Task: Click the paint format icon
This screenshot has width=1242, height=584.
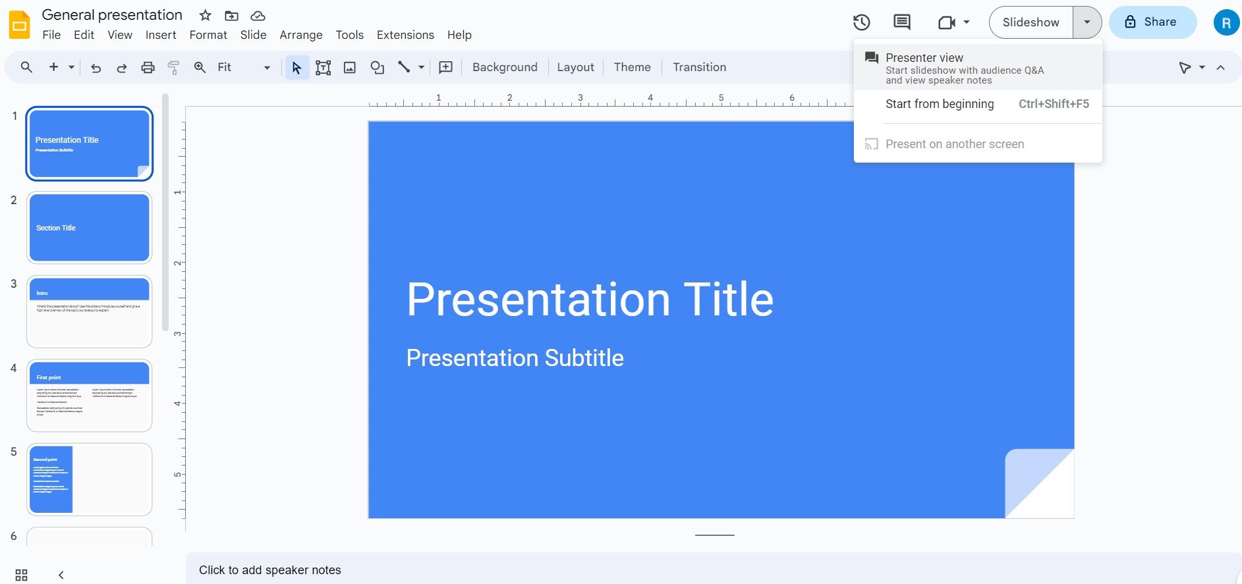Action: click(x=173, y=67)
